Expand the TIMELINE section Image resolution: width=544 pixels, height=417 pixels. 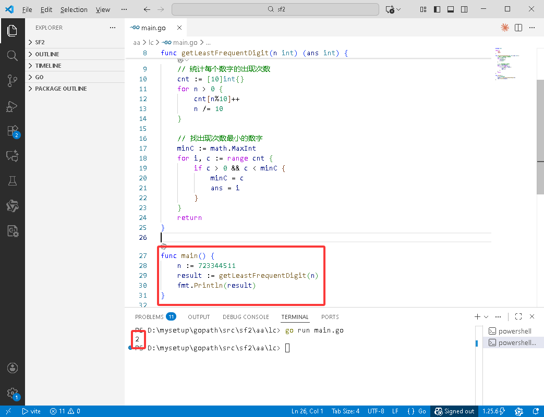point(75,66)
